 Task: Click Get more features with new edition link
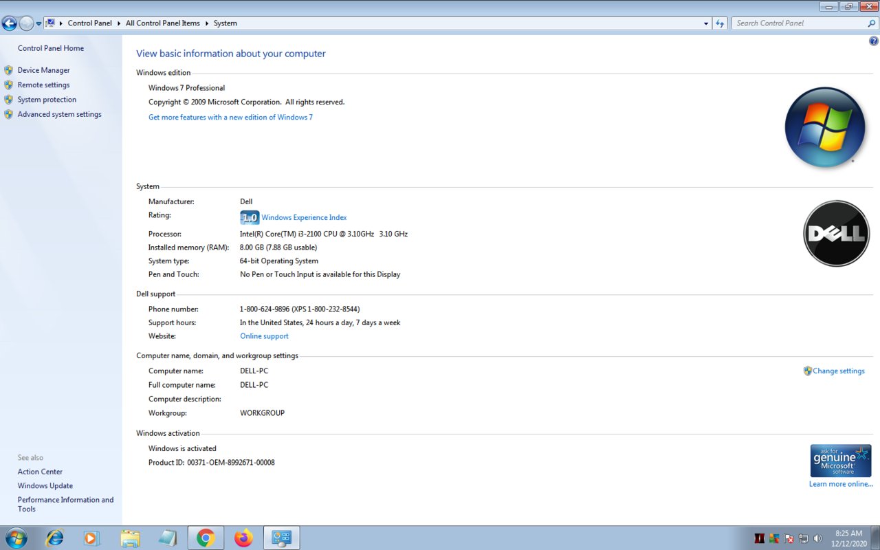[230, 118]
